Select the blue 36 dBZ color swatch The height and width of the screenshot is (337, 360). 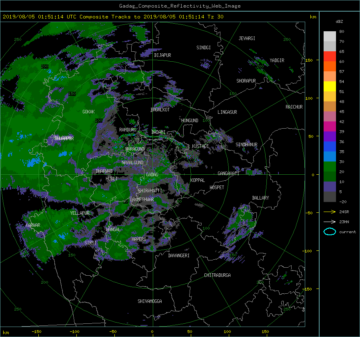[x=330, y=147]
